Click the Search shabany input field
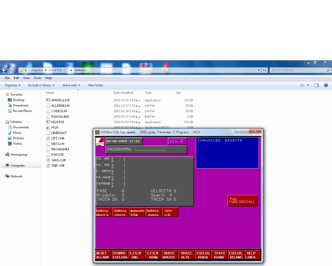Viewport: 332px width, 266px height. [x=298, y=70]
